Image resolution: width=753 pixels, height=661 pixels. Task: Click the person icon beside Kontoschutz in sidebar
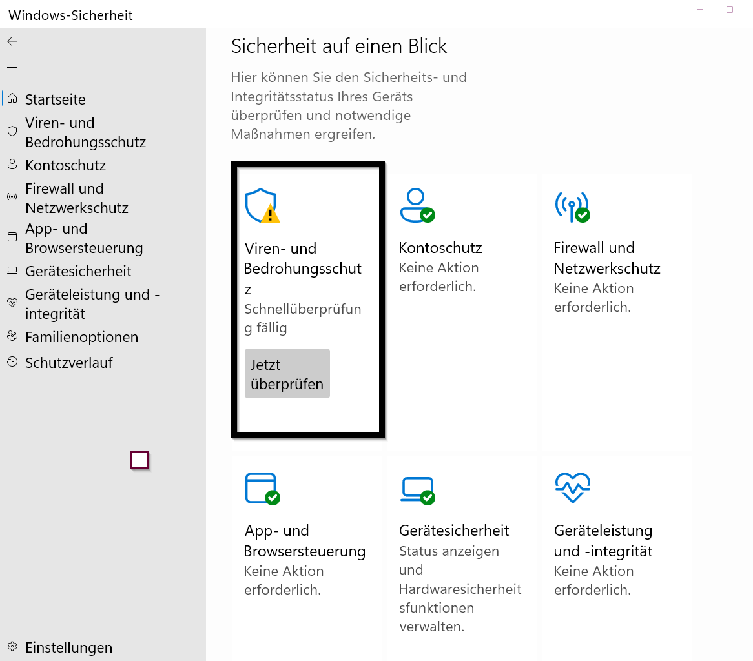[x=12, y=165]
